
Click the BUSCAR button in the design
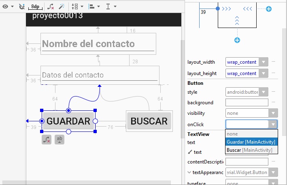(x=149, y=121)
